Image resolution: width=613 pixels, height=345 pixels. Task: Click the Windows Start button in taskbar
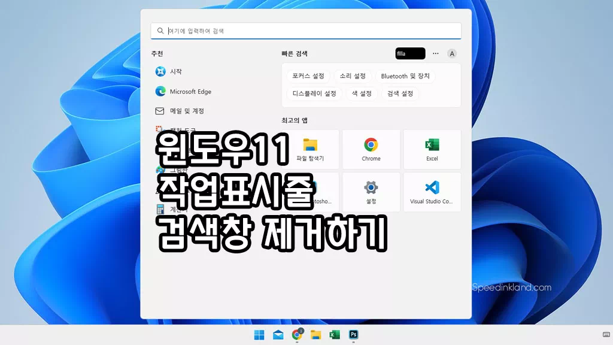click(x=259, y=335)
